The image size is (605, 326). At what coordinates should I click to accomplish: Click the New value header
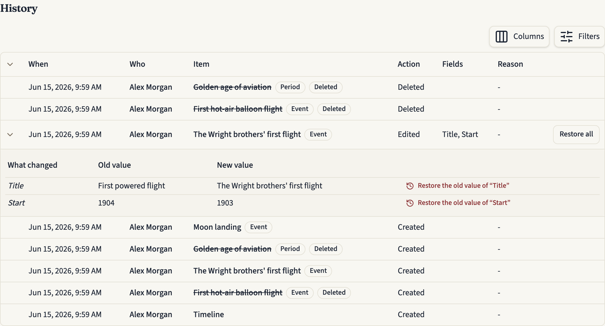(x=235, y=165)
